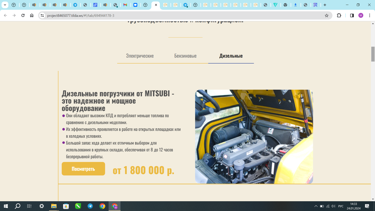Open the first Chrome taskbar icon
This screenshot has width=375, height=211.
pos(102,206)
